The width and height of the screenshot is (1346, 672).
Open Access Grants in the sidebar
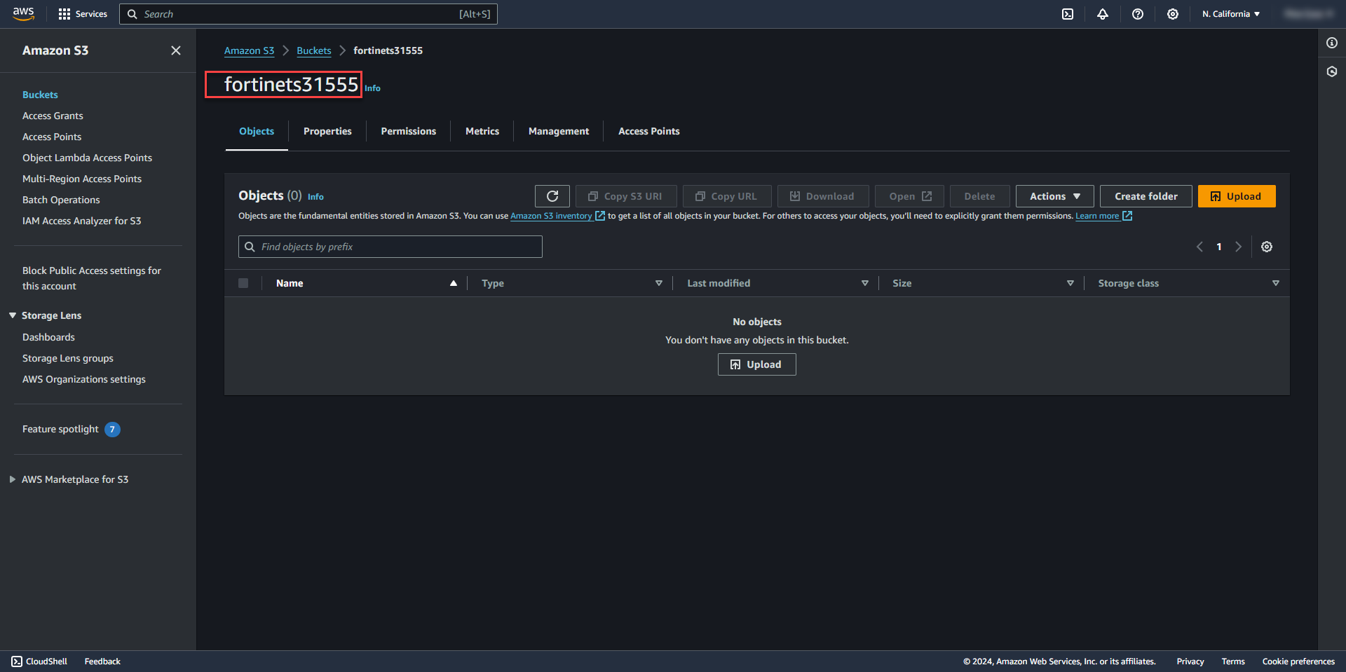(x=53, y=116)
